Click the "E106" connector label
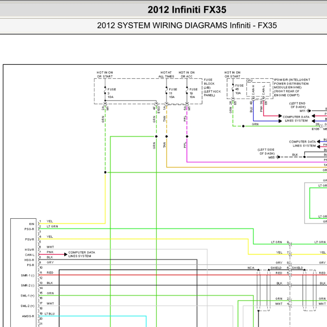327x327 pixels. click(x=316, y=129)
